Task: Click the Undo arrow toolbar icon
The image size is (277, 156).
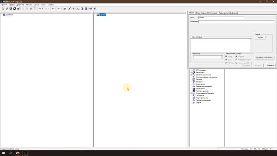Action: (x=39, y=9)
